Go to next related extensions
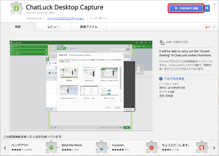Viewport: 219px width, 156px height. 214,148
